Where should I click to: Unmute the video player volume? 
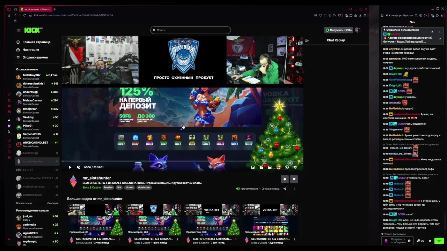tap(78, 167)
